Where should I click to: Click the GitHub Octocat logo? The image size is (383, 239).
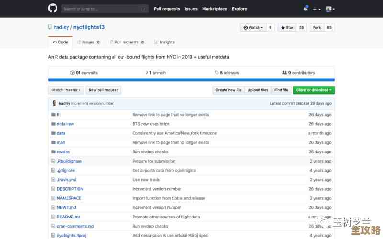pos(53,8)
